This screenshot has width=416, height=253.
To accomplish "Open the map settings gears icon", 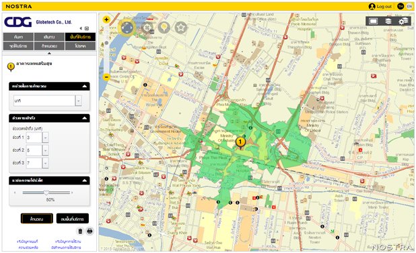I will pos(403,21).
